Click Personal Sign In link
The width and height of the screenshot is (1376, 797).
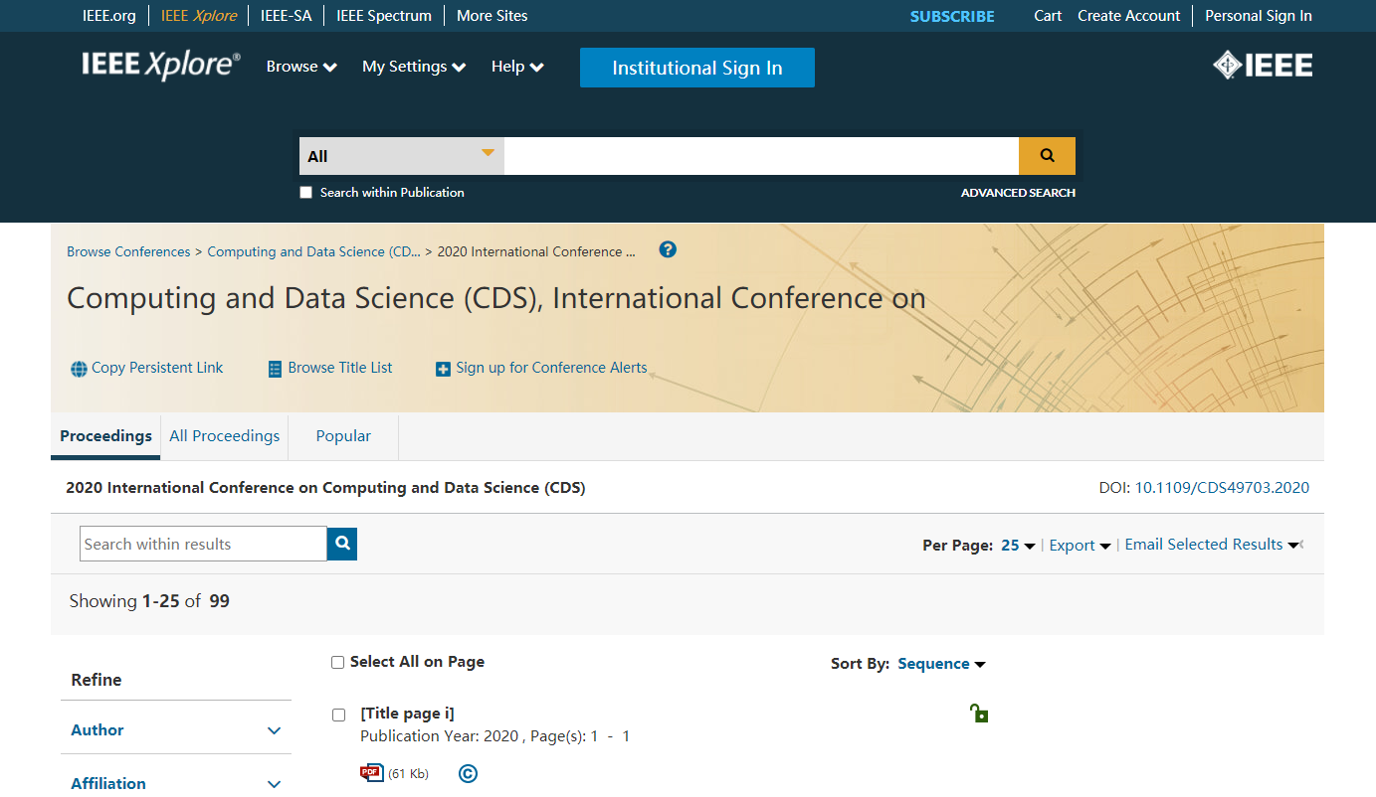pyautogui.click(x=1259, y=16)
